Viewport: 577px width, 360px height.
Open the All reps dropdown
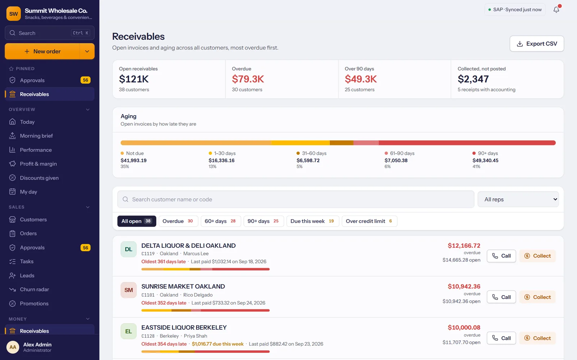518,199
